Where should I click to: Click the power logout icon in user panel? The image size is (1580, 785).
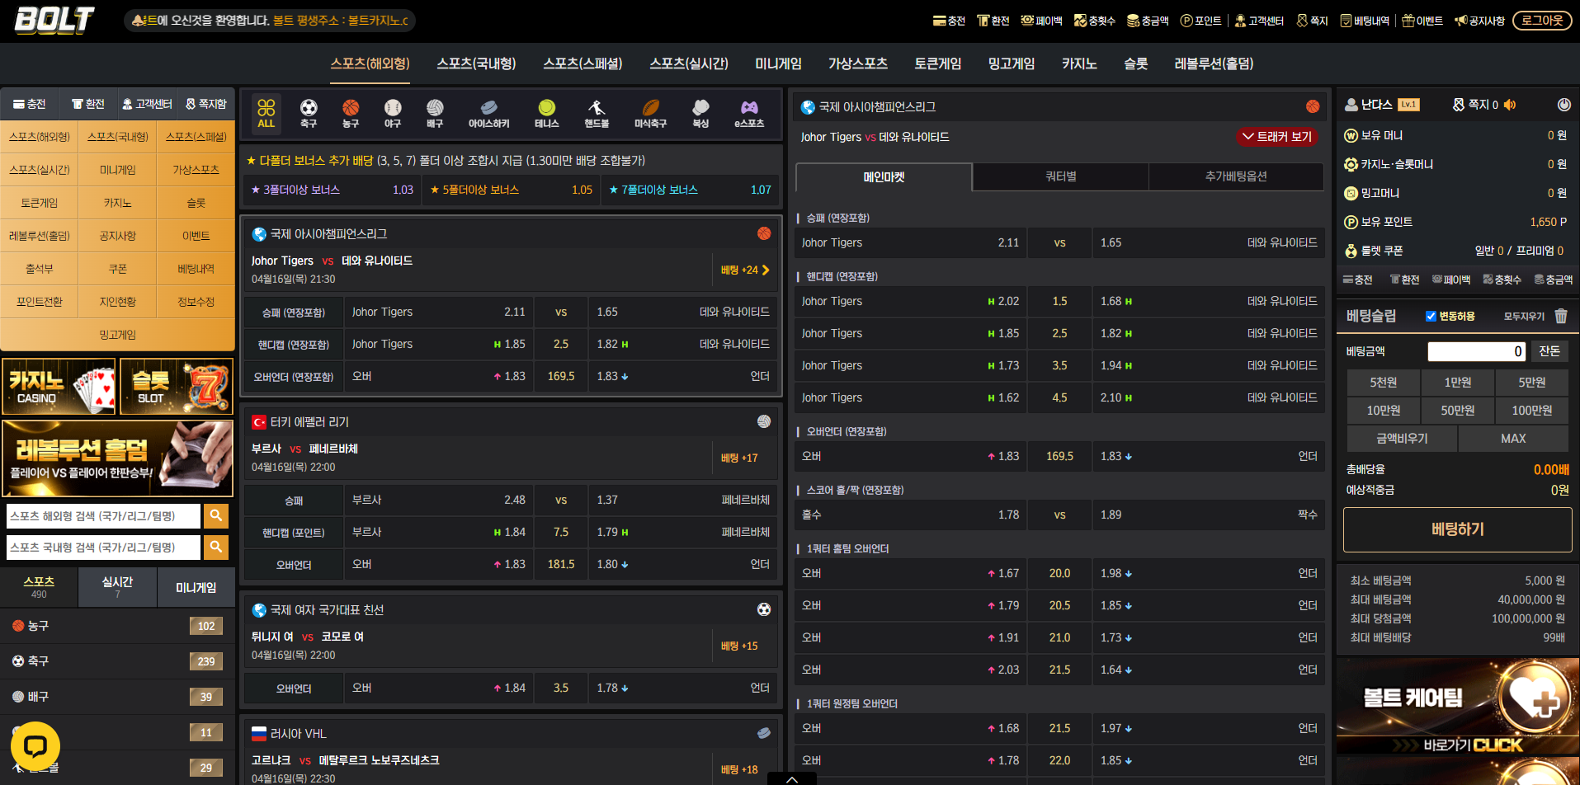click(1563, 105)
